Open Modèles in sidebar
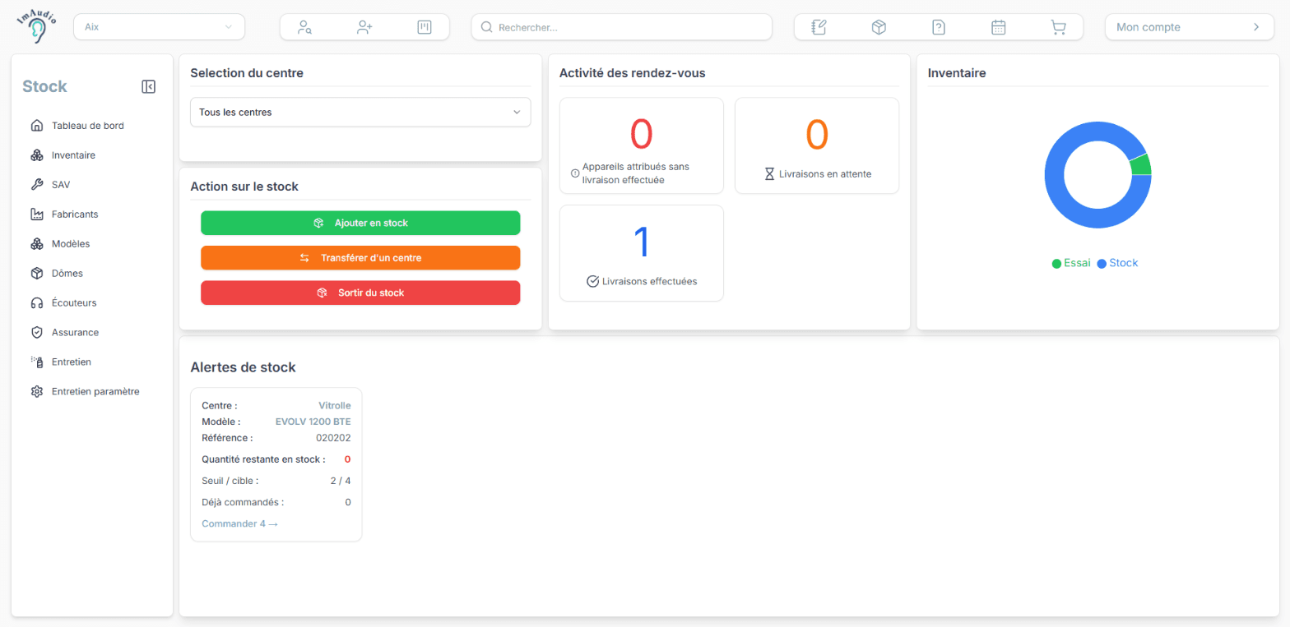This screenshot has width=1290, height=627. click(71, 244)
